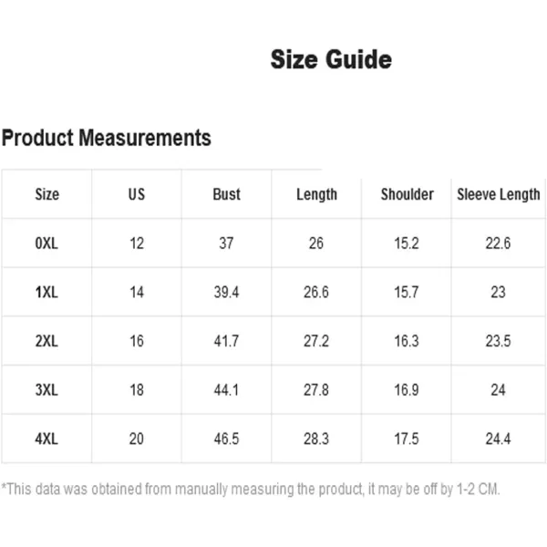
Task: Select the Size column header
Action: 47,194
